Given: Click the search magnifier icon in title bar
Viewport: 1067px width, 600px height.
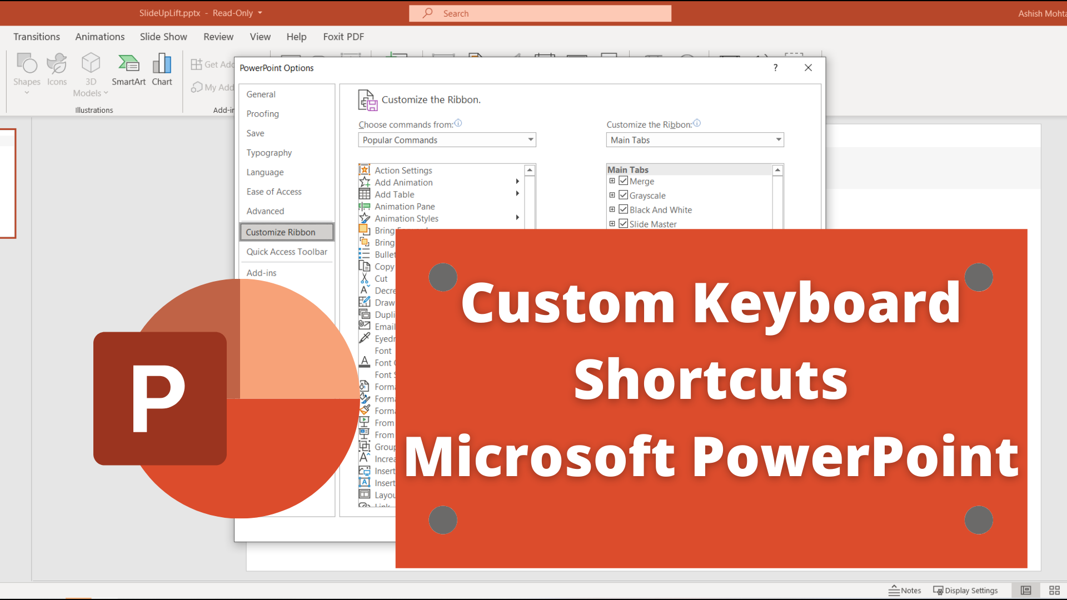Looking at the screenshot, I should pos(427,13).
